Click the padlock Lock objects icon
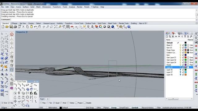The width and height of the screenshot is (198, 111). [92, 27]
